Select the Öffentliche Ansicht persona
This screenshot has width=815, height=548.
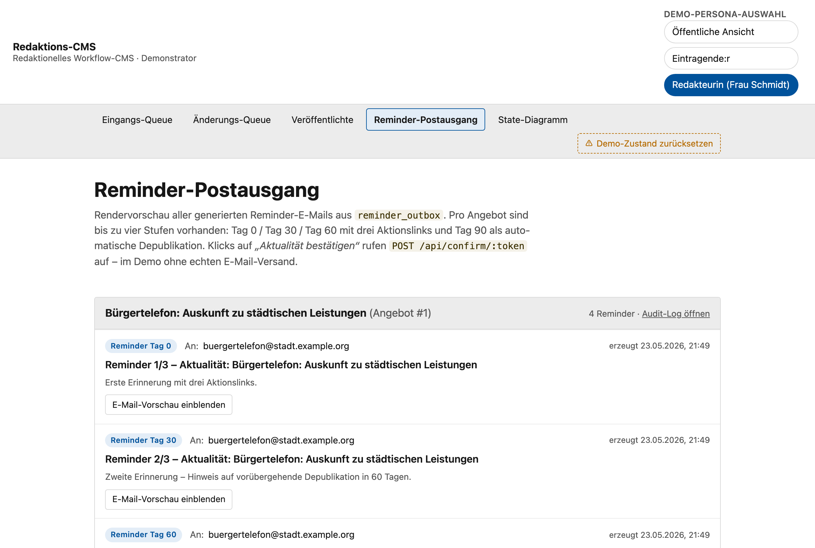point(731,32)
